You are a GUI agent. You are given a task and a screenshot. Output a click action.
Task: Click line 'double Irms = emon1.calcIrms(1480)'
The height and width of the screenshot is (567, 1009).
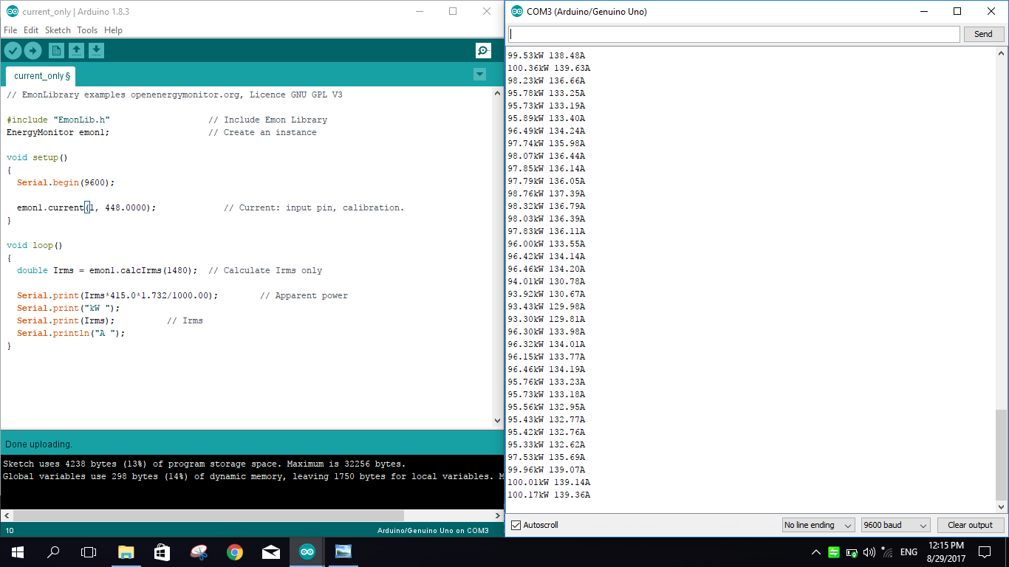(106, 270)
